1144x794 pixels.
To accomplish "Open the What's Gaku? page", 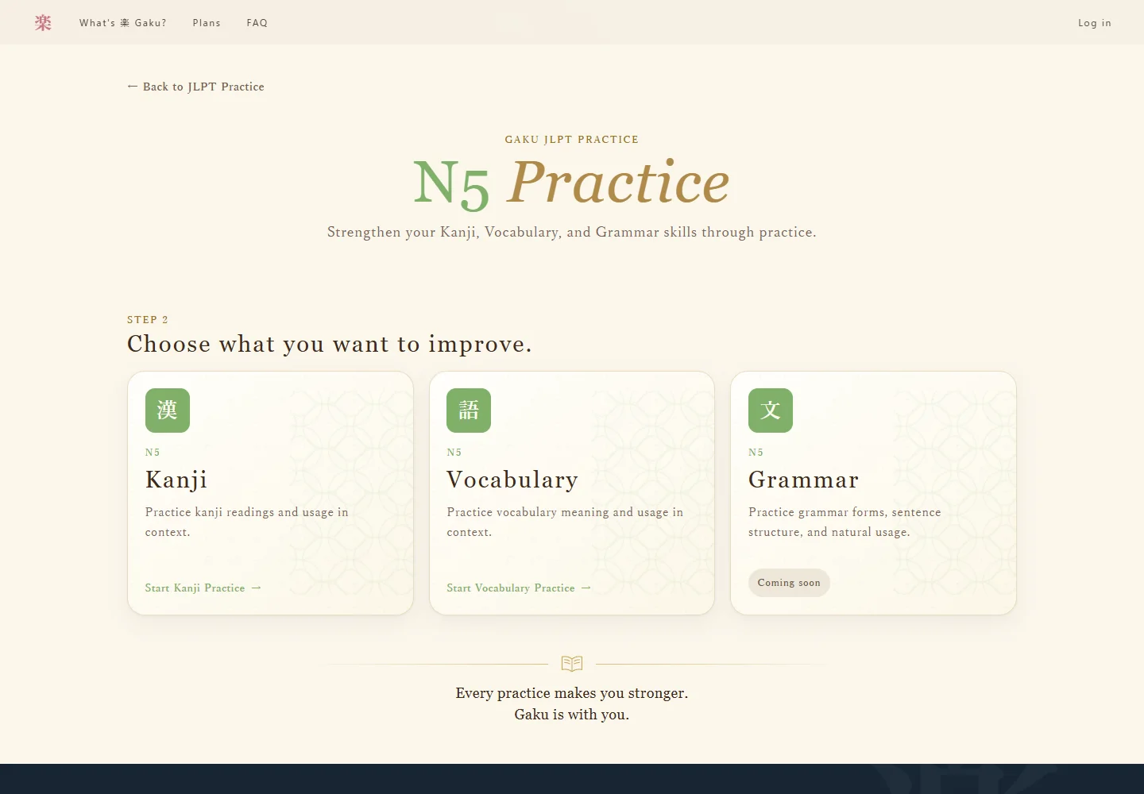I will [x=123, y=23].
